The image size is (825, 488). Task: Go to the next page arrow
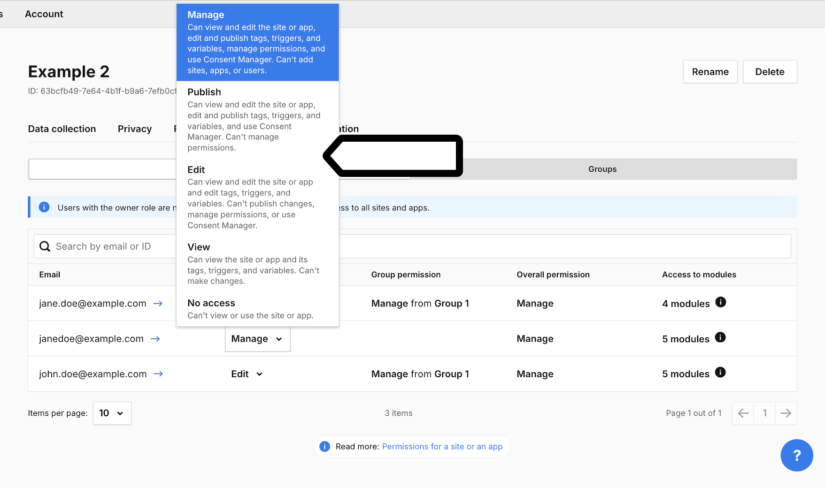click(x=786, y=413)
